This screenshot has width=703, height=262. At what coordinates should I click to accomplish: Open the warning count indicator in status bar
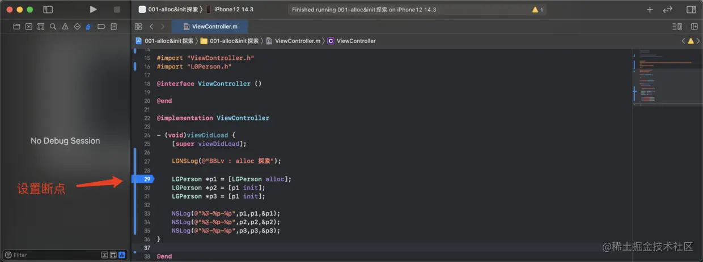tap(537, 10)
